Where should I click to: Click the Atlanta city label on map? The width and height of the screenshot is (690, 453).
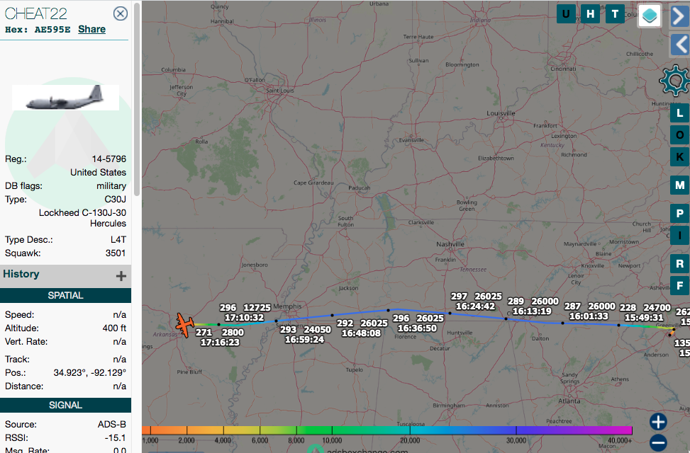tap(569, 401)
